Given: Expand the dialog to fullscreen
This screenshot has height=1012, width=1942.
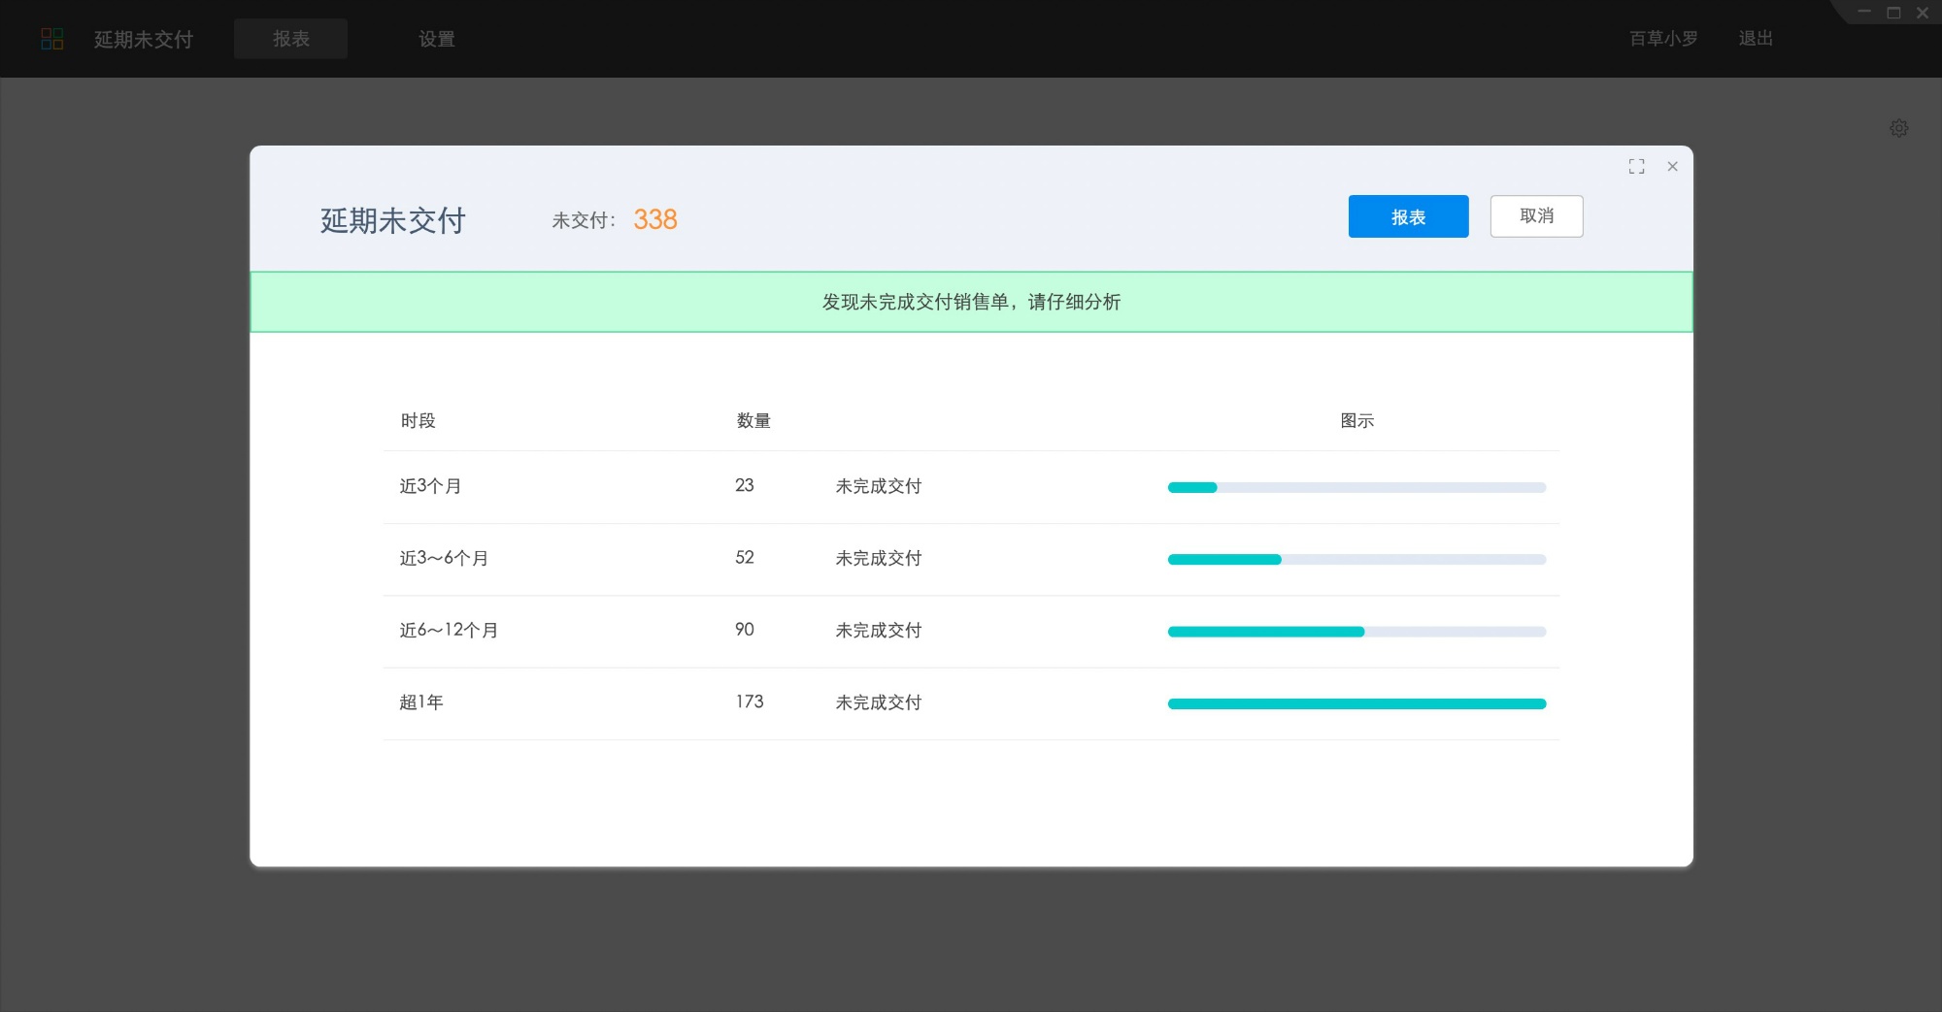Looking at the screenshot, I should (x=1636, y=167).
